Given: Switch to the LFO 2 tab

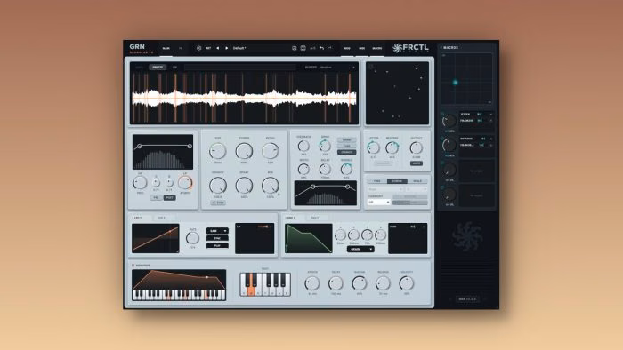Looking at the screenshot, I should pyautogui.click(x=161, y=218).
